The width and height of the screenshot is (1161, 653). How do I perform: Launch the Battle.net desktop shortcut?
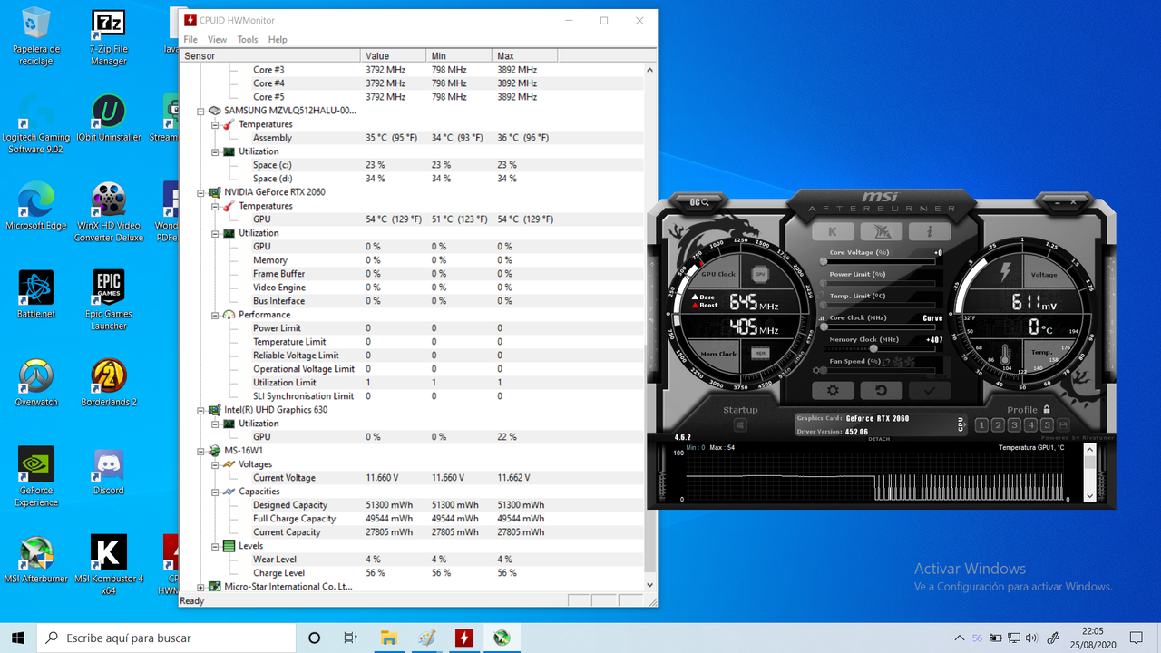point(36,295)
